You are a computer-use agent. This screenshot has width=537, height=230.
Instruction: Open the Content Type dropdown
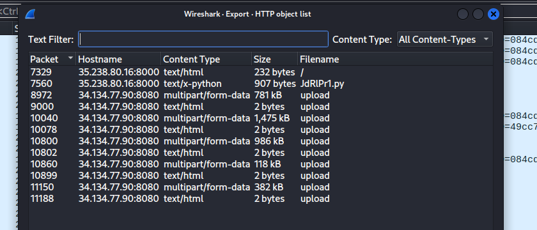(x=444, y=40)
